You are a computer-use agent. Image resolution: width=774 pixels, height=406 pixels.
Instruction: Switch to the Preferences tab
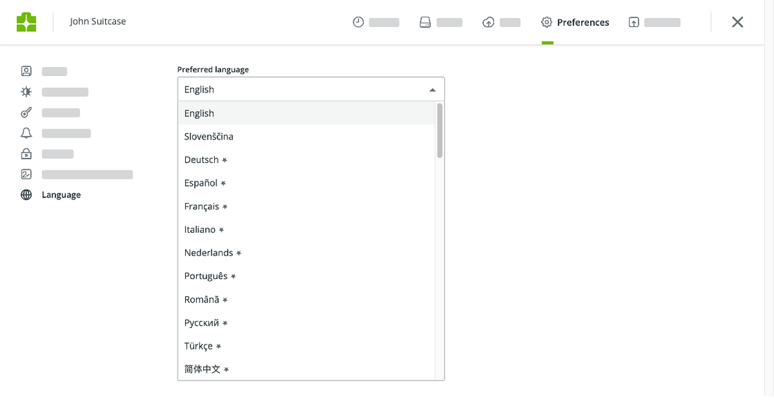[575, 22]
